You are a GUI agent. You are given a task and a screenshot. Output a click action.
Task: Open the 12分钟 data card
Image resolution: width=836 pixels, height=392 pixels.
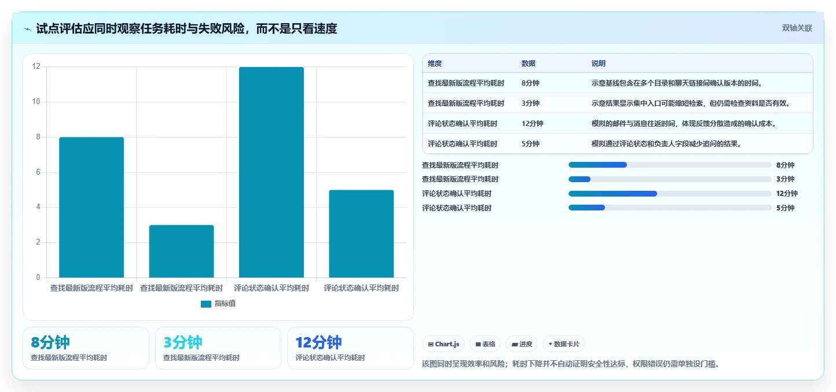coord(351,348)
